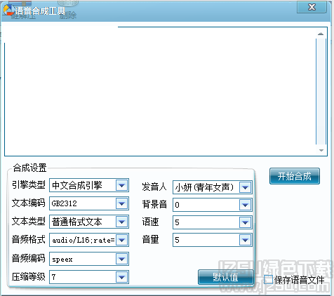This screenshot has height=296, width=334.
Task: Click the text area scroll down arrow
Action: pyautogui.click(x=321, y=150)
